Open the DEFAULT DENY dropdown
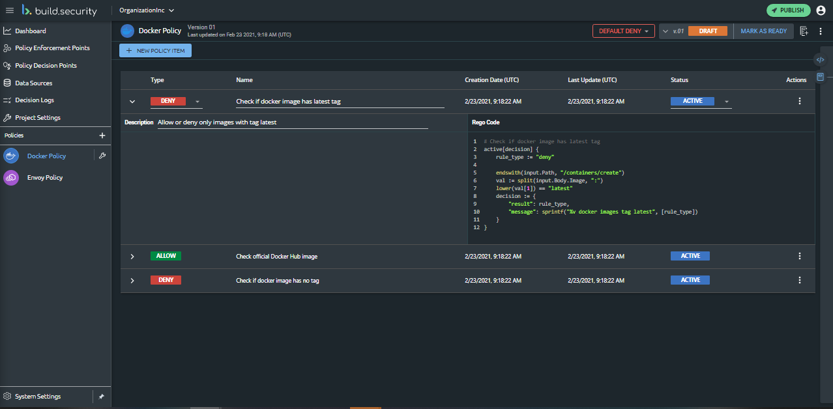 623,31
